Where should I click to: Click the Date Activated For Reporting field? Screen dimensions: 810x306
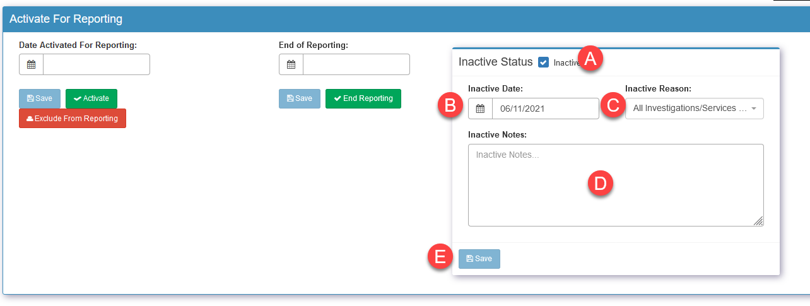point(97,64)
